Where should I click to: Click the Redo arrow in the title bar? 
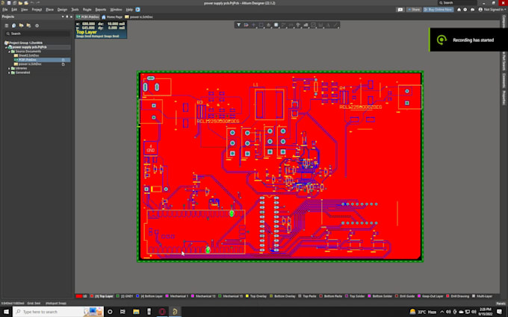tap(38, 3)
